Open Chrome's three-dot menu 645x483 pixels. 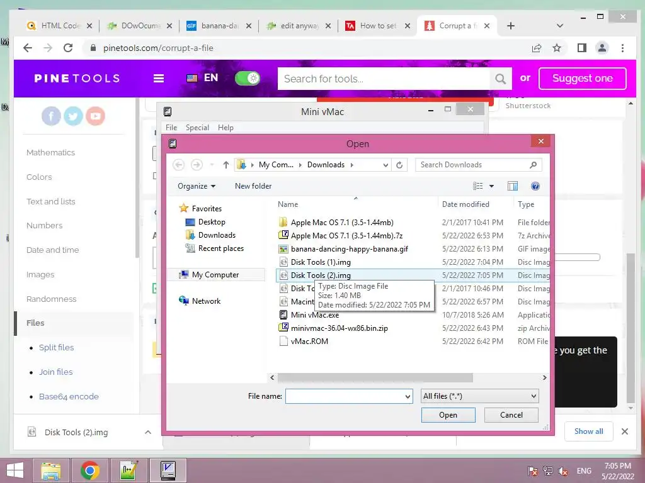click(x=622, y=48)
